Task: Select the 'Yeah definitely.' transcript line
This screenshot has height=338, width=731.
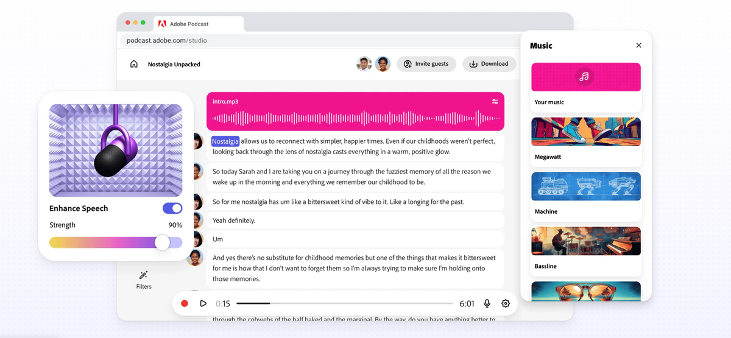Action: pos(355,220)
